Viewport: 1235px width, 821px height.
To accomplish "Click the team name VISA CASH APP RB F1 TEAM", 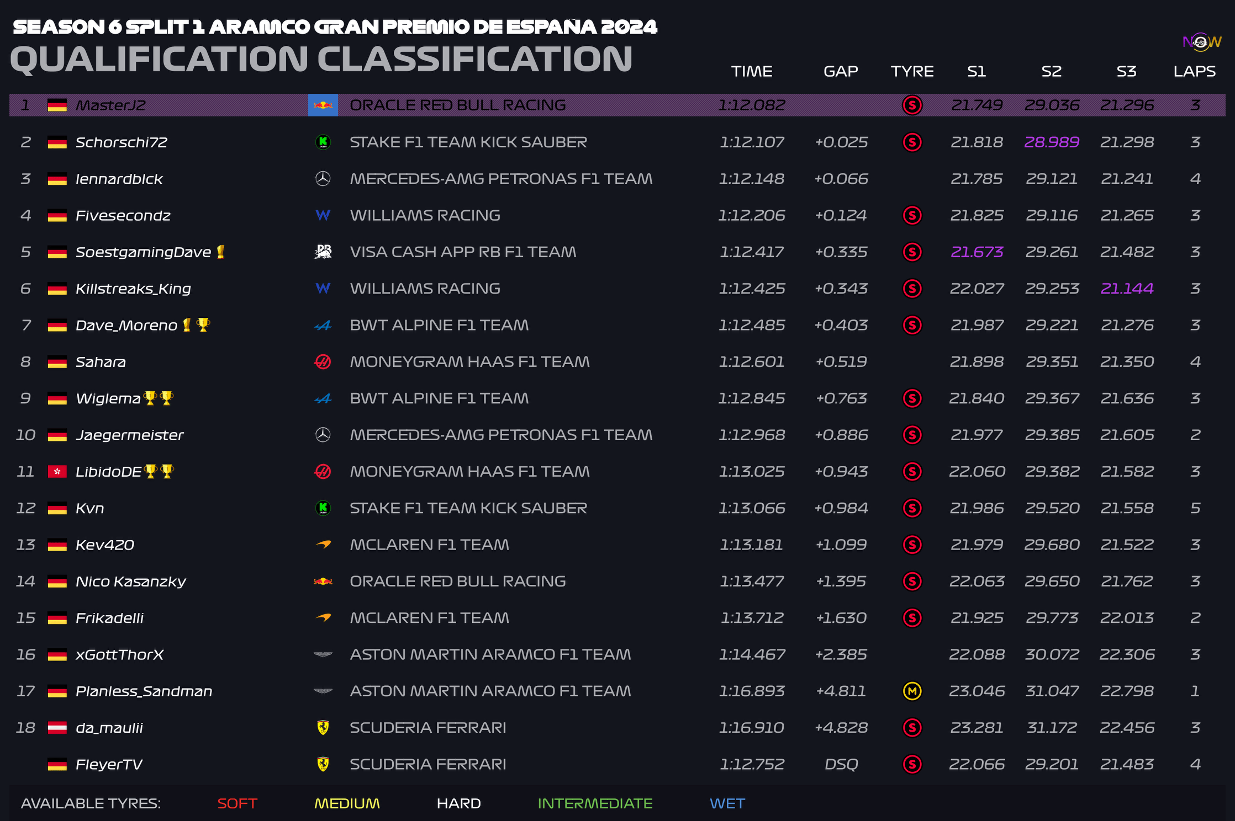I will point(463,252).
